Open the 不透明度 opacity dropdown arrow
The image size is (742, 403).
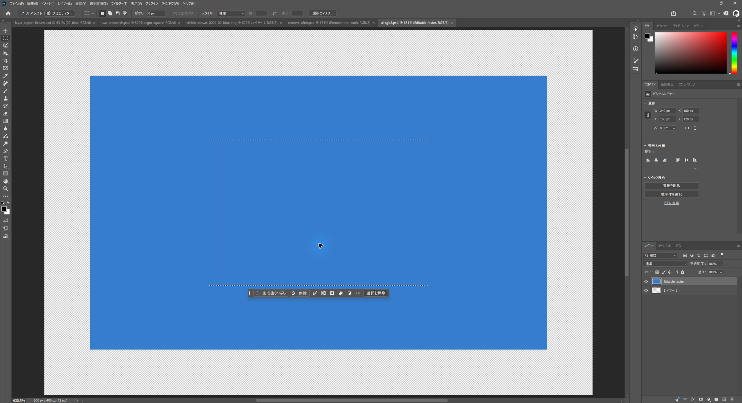point(721,264)
